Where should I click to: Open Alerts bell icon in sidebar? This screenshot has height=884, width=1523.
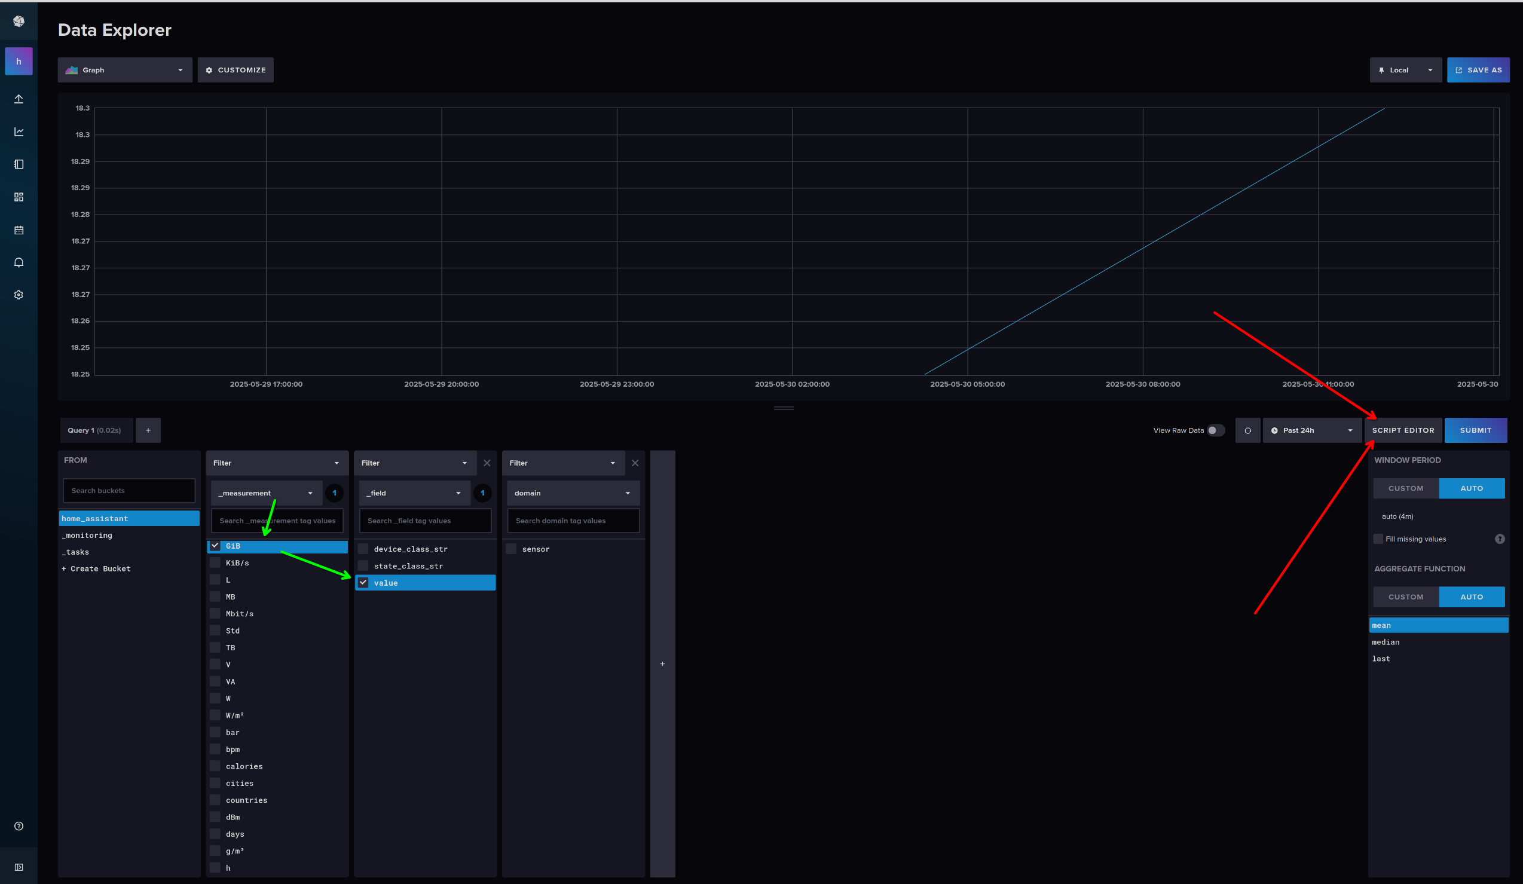[19, 262]
